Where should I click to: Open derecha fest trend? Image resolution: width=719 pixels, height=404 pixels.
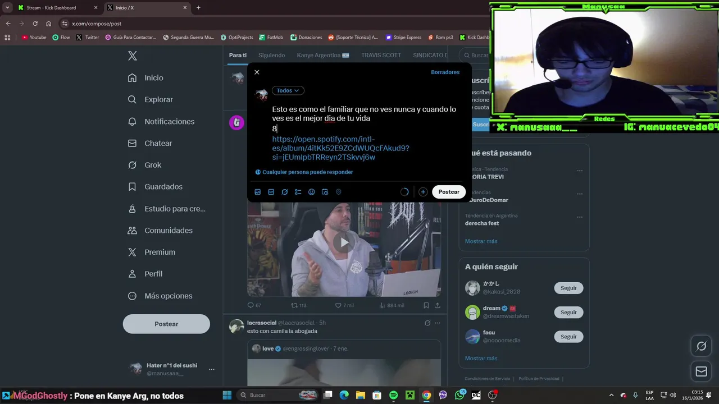tap(482, 223)
